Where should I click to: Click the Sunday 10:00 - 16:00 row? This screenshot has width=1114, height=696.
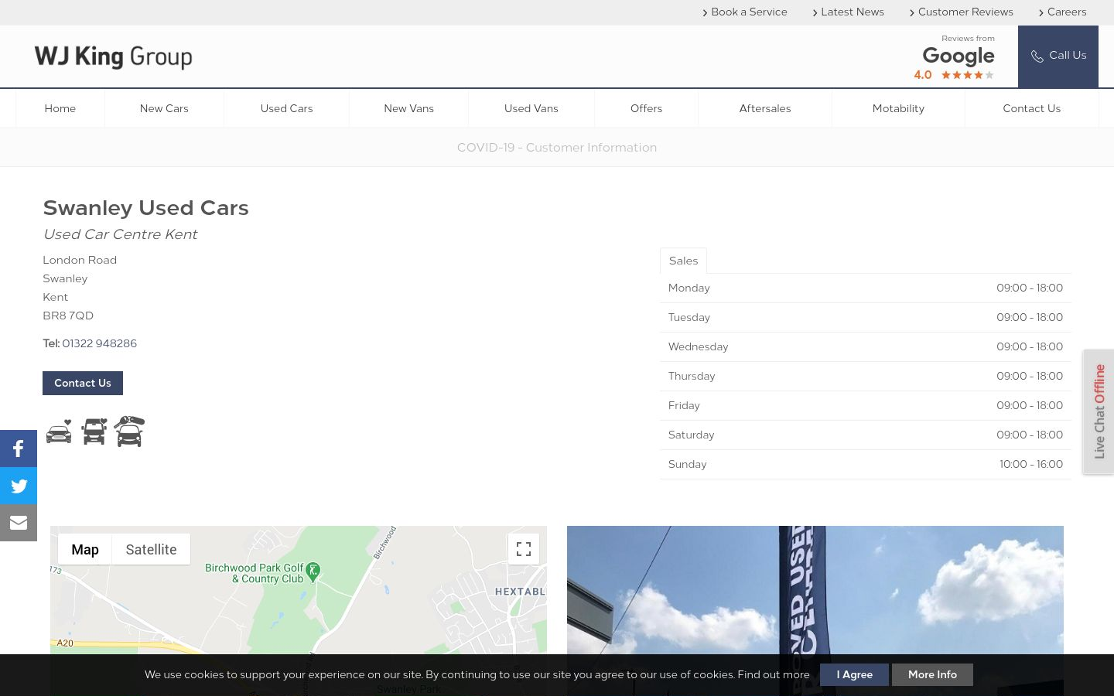coord(866,464)
